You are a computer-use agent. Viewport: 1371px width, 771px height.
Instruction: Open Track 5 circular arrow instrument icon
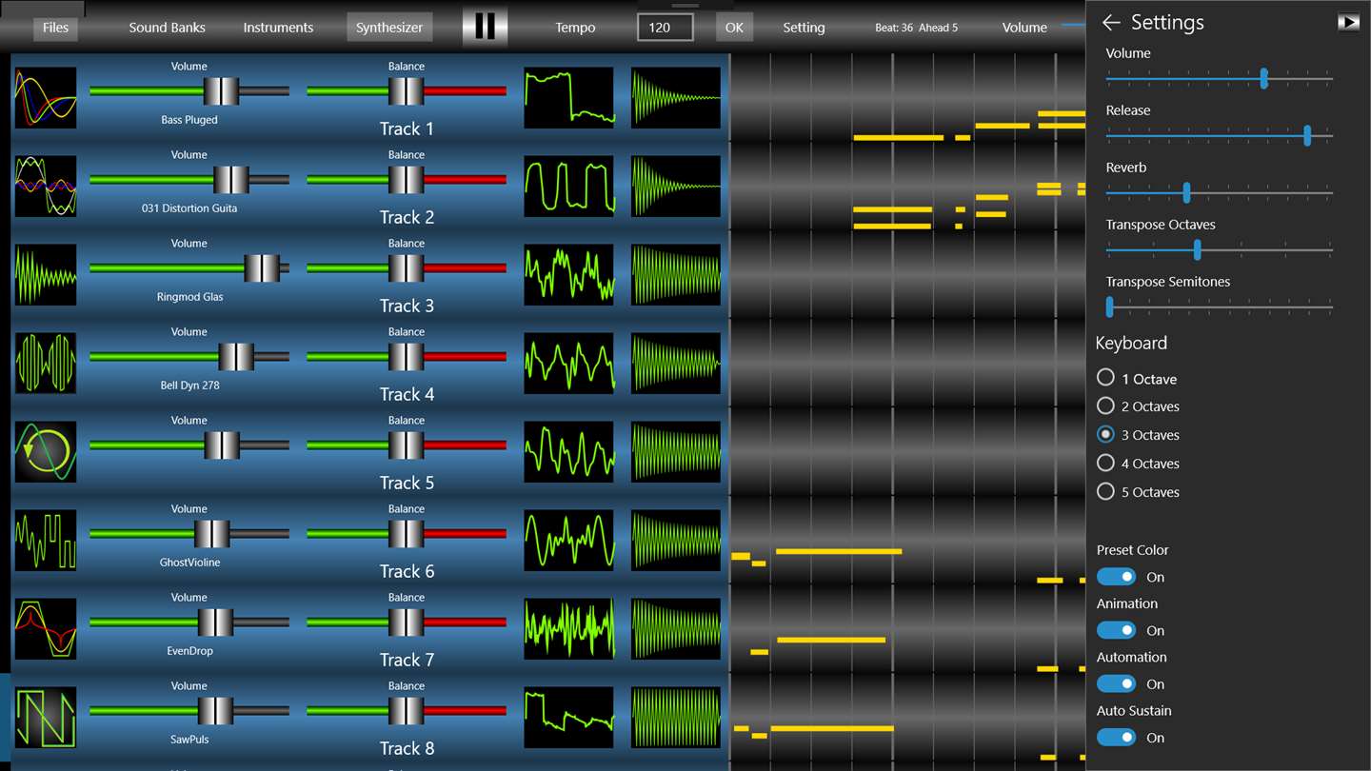pyautogui.click(x=46, y=451)
